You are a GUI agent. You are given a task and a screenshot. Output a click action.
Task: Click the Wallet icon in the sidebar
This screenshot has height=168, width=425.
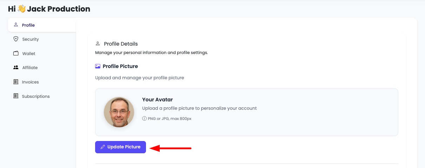(x=16, y=53)
